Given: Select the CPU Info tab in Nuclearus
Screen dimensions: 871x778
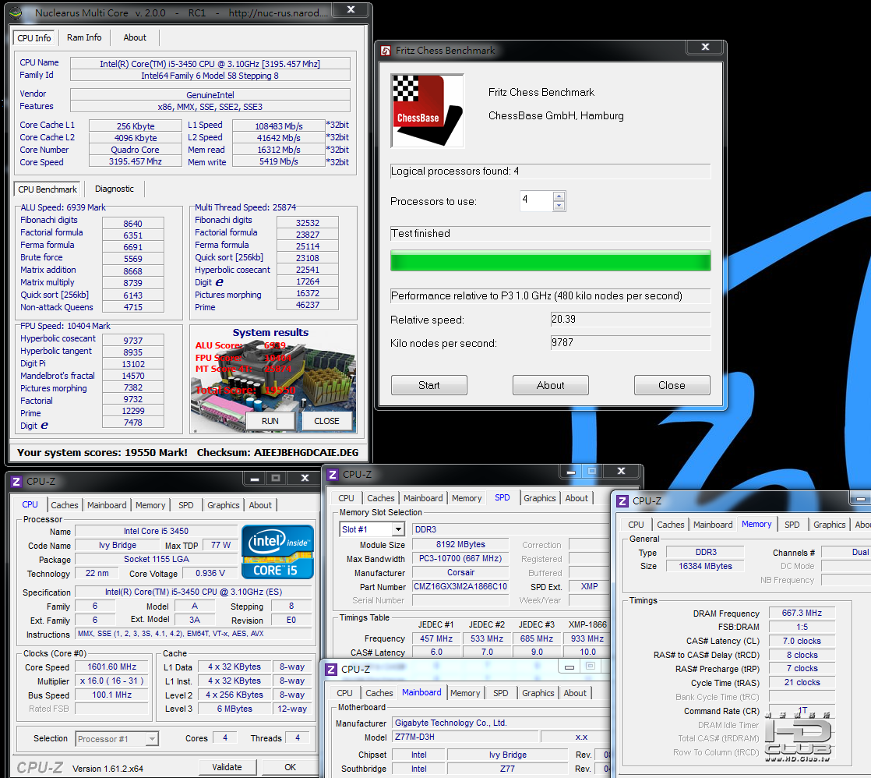Looking at the screenshot, I should point(33,37).
